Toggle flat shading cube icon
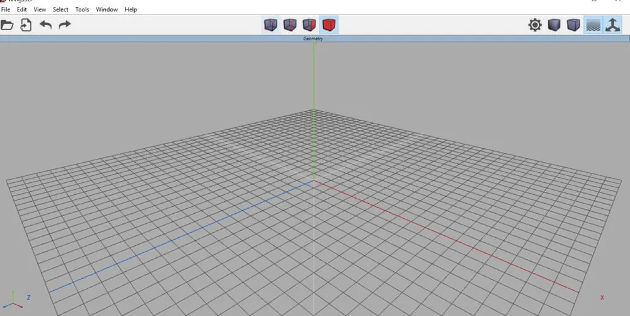This screenshot has height=316, width=630. [554, 25]
